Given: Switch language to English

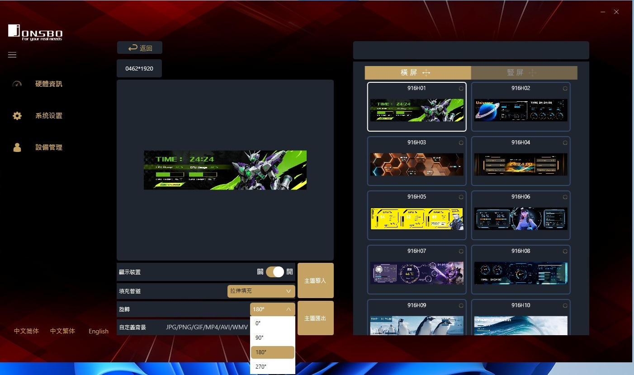Looking at the screenshot, I should (x=99, y=331).
